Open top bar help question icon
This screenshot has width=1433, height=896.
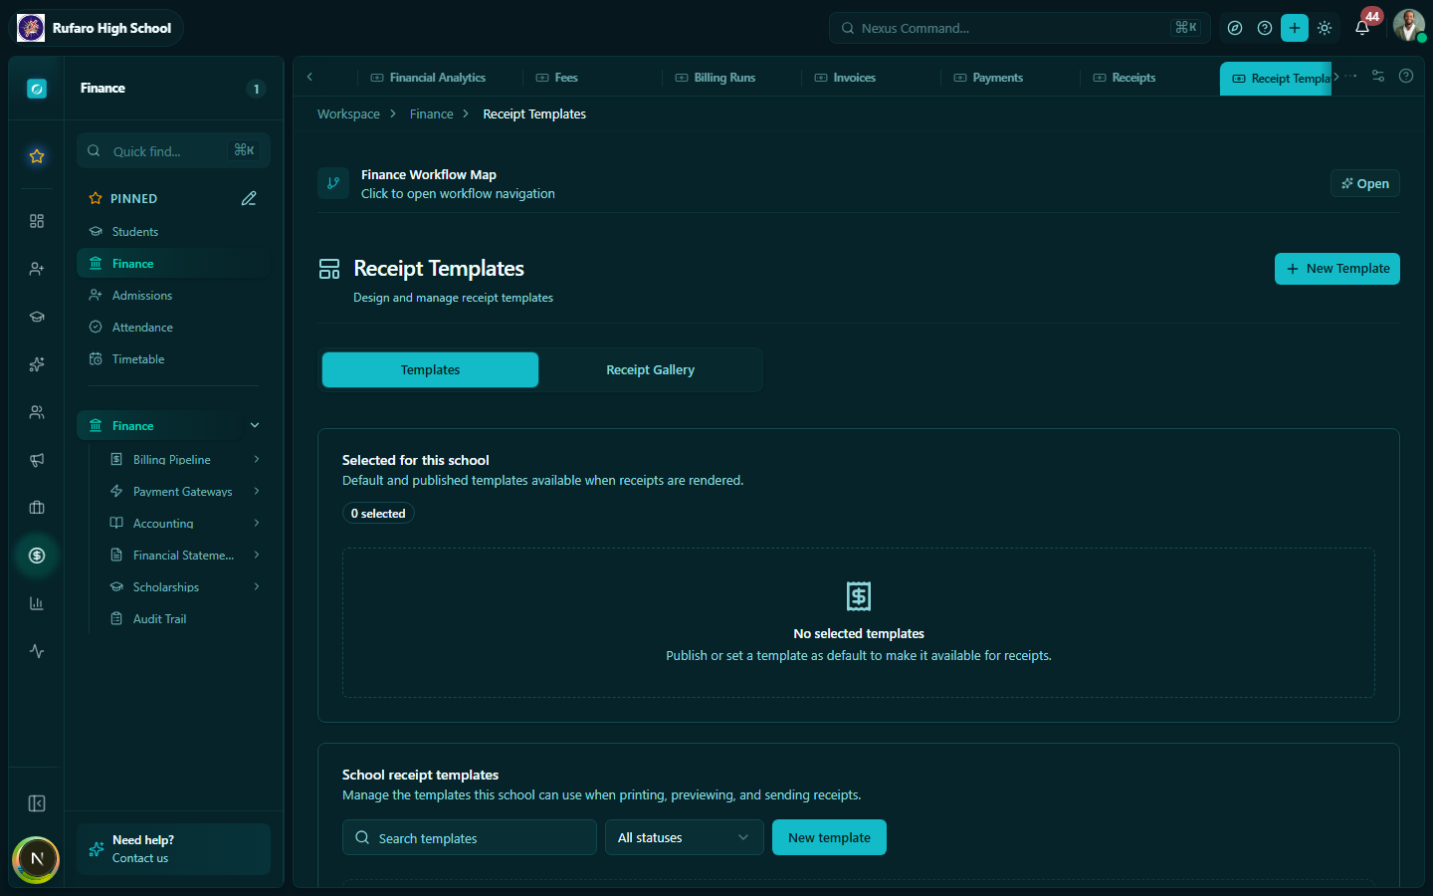1265,28
